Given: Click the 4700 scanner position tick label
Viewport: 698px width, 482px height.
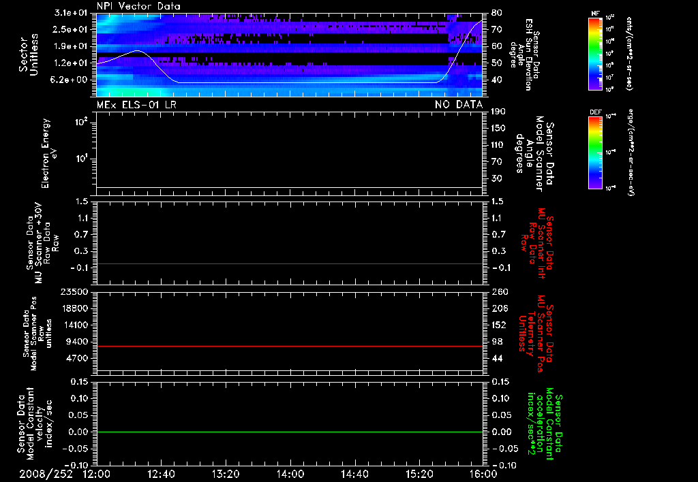Looking at the screenshot, I should [76, 358].
